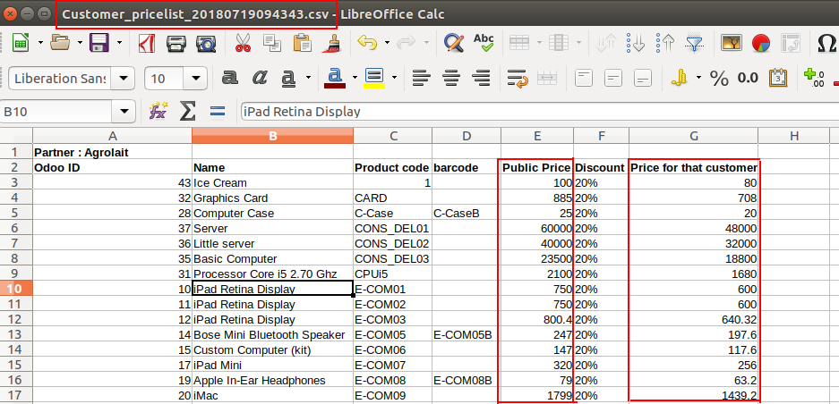This screenshot has height=404, width=839.
Task: Toggle bold formatting
Action: [x=230, y=79]
